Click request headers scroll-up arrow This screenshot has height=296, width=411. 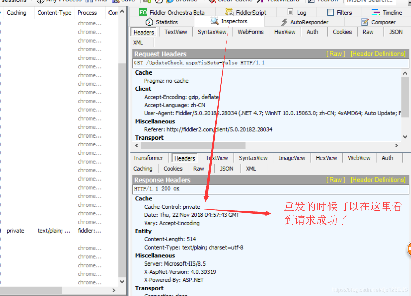tap(405, 73)
